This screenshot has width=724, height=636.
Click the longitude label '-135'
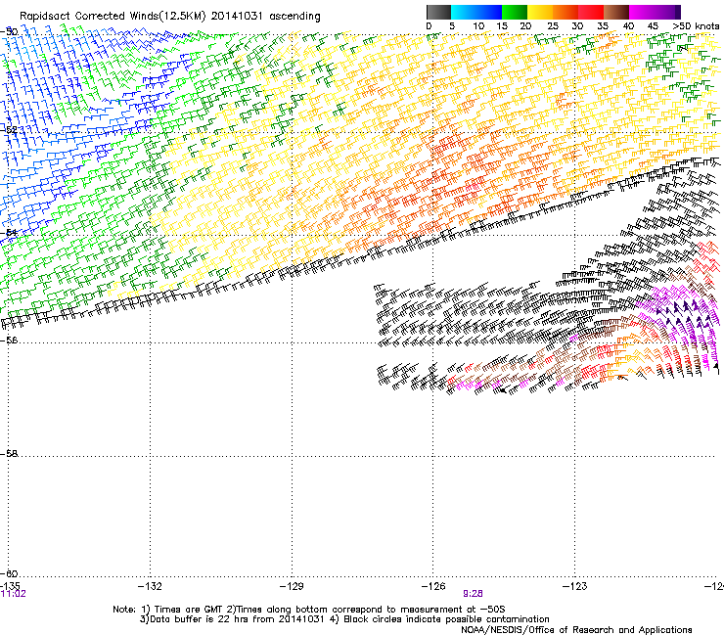coord(10,586)
